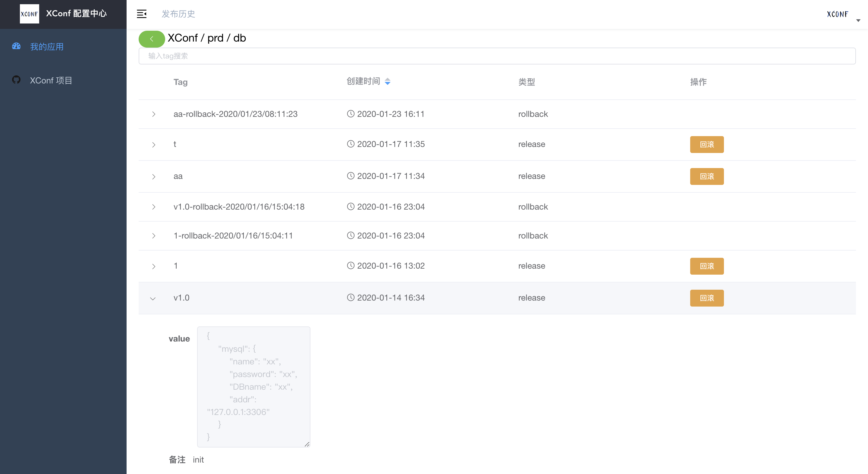Collapse the sidebar with the hamburger icon
This screenshot has width=868, height=474.
coord(142,14)
